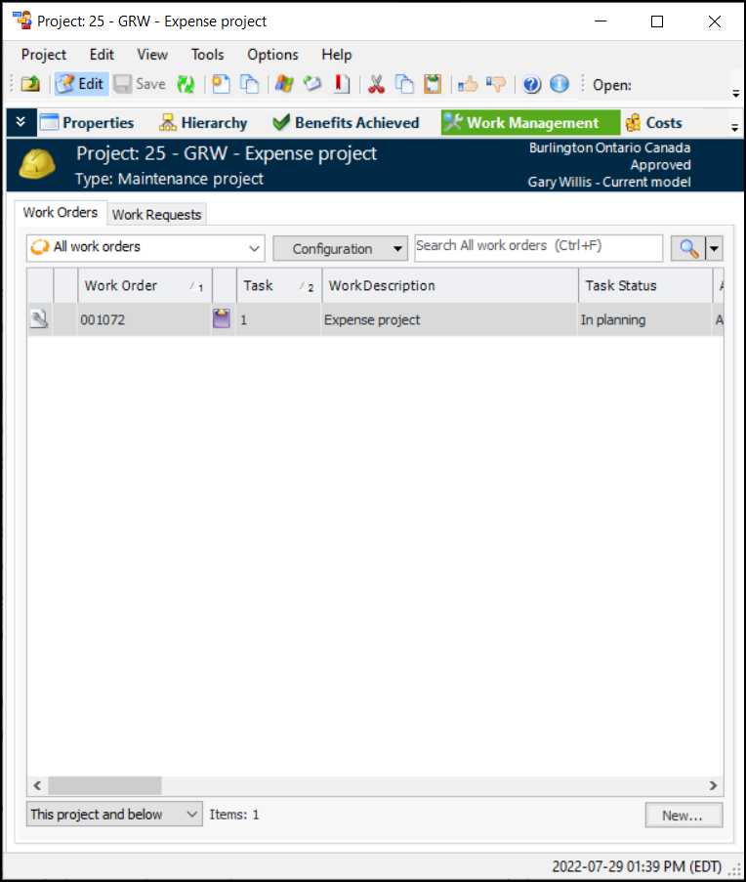Viewport: 746px width, 882px height.
Task: Click the new document toolbar icon
Action: [221, 84]
